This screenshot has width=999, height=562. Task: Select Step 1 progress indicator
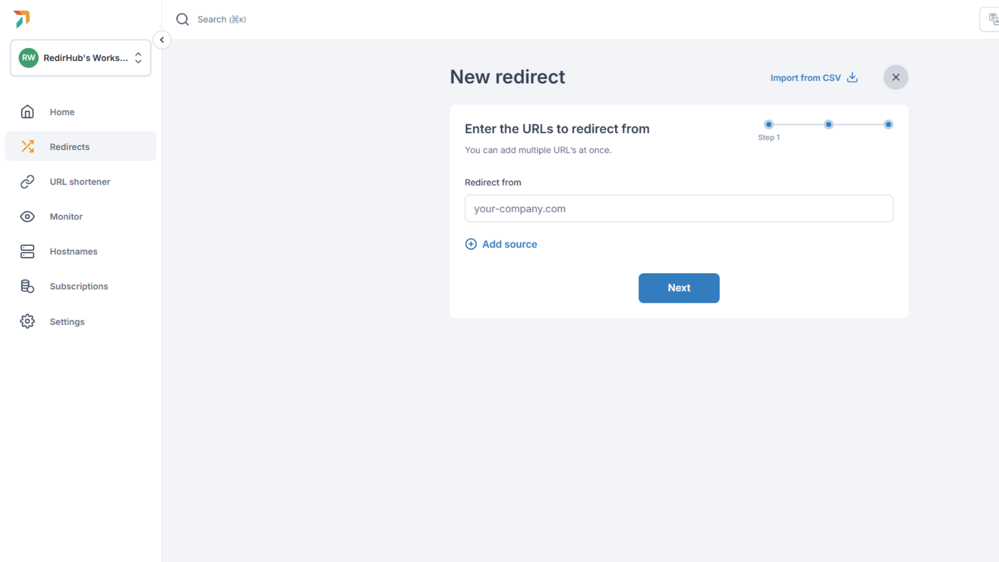coord(769,124)
